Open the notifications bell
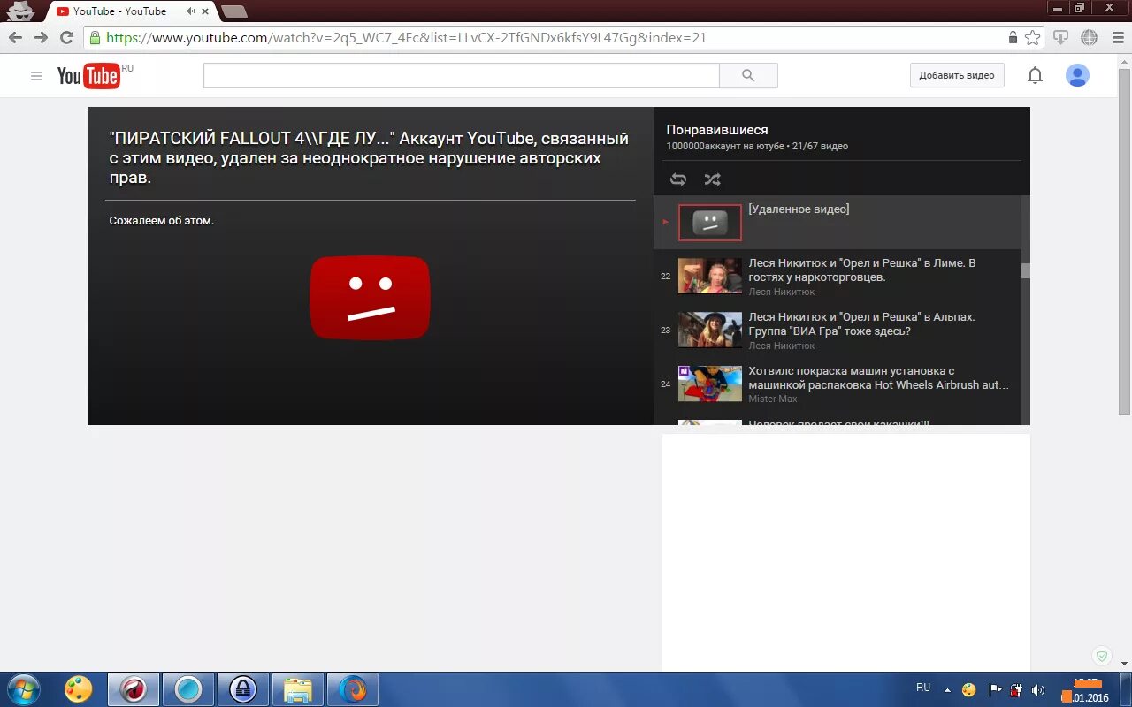Screen dimensions: 1132x707 pyautogui.click(x=1035, y=76)
